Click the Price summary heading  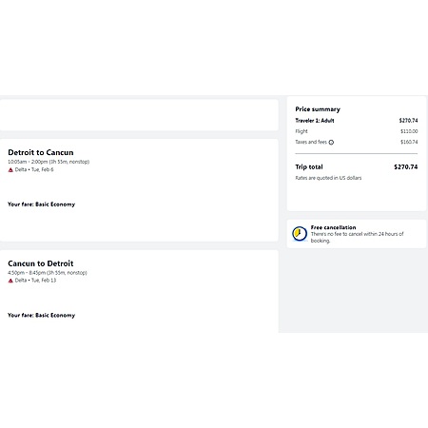318,109
